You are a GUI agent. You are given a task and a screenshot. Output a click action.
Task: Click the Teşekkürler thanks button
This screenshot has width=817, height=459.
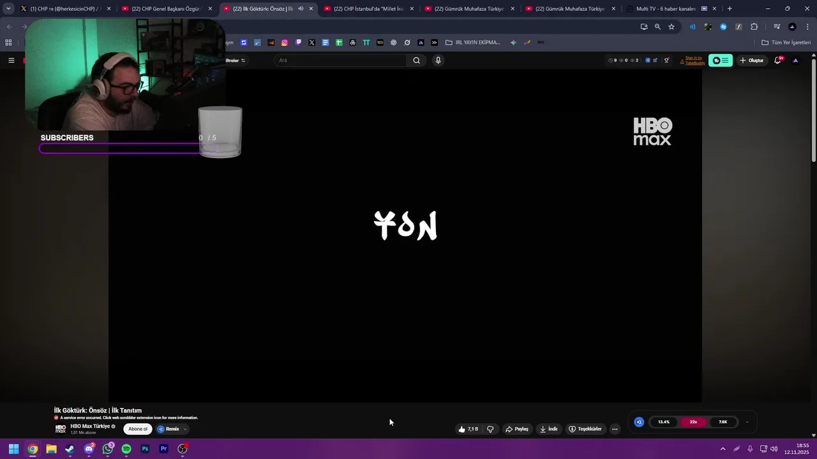coord(585,429)
